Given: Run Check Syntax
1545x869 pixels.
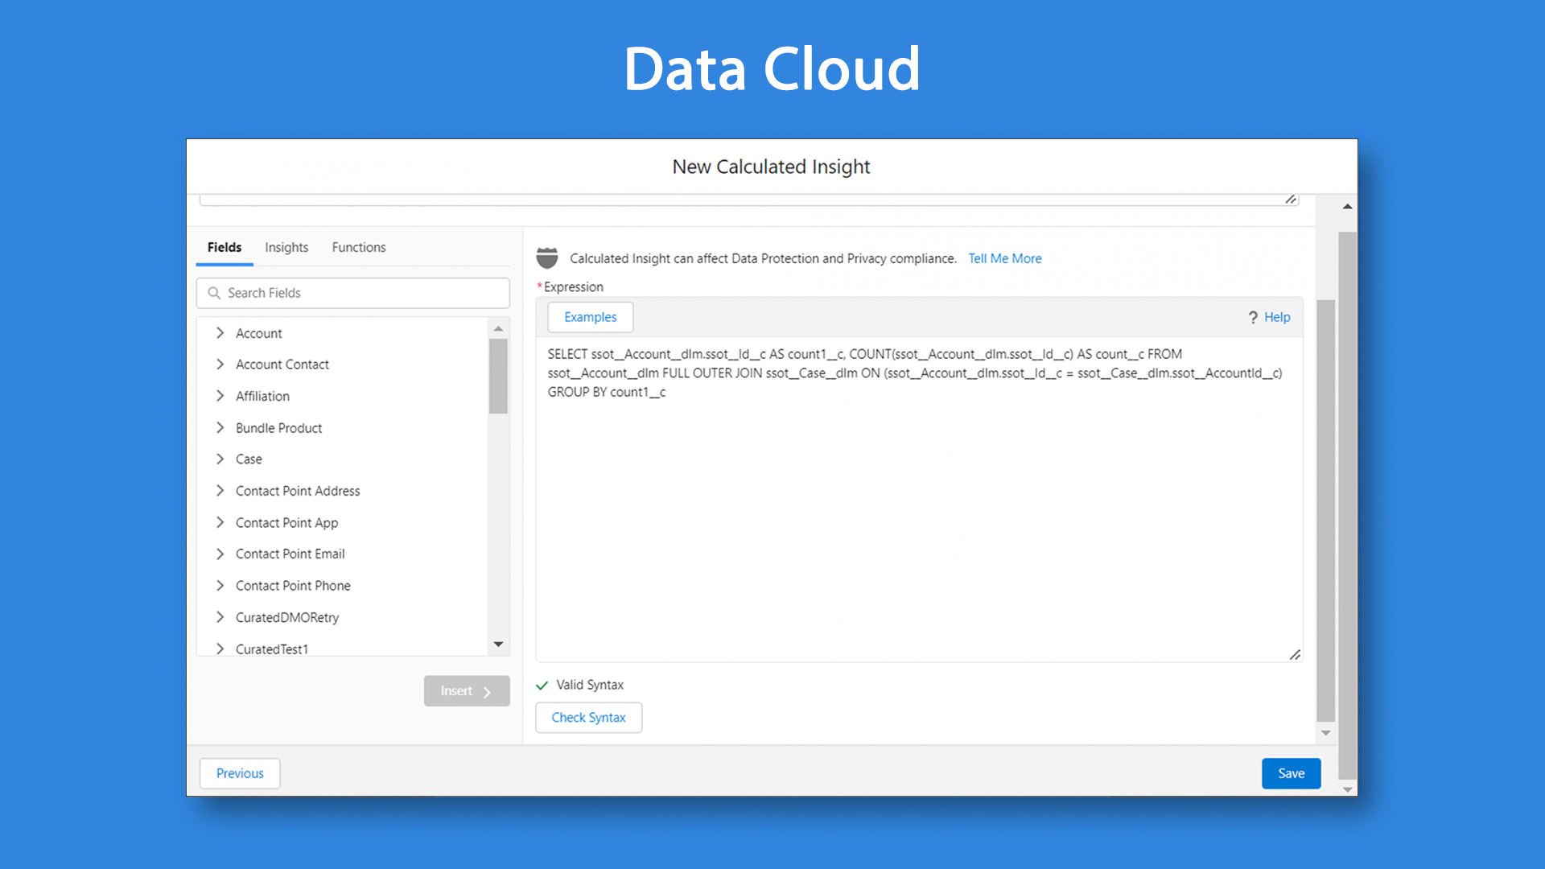Looking at the screenshot, I should 589,718.
